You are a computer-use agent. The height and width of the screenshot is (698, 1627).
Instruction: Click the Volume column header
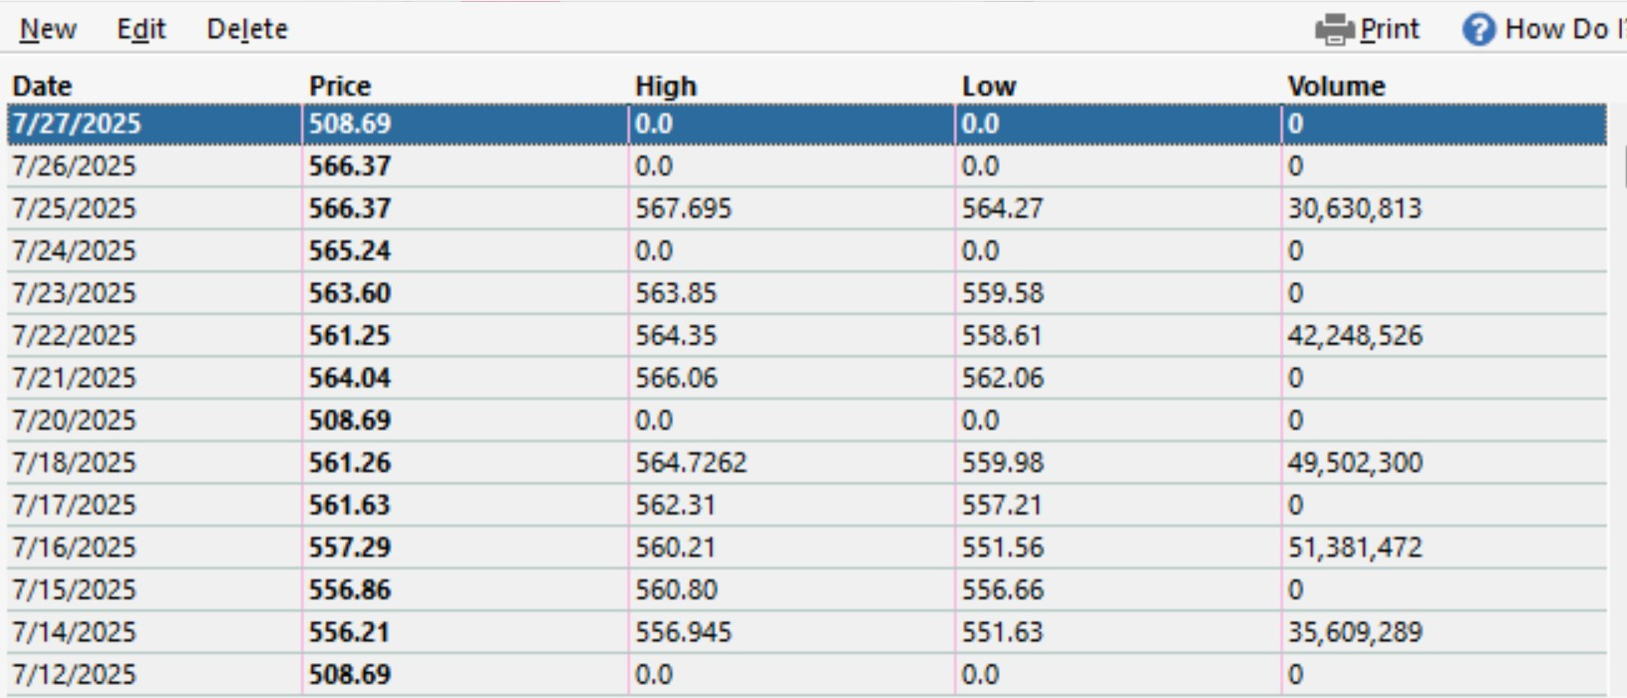point(1336,86)
